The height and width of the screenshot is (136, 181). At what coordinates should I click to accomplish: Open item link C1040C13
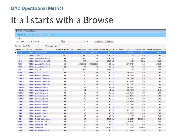[21, 110]
